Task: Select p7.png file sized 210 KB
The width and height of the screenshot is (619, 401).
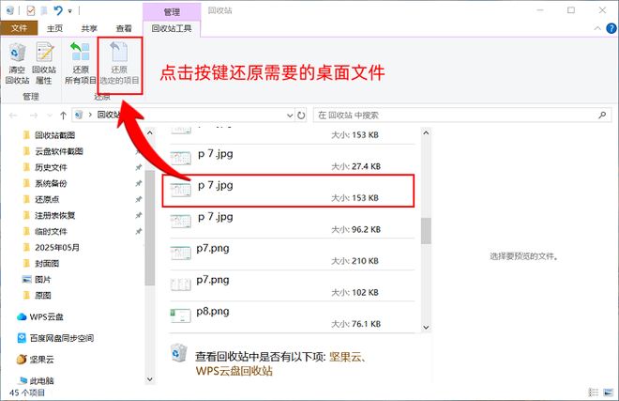Action: point(292,254)
